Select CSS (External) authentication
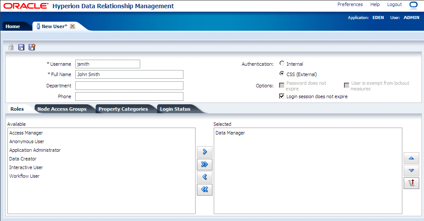424x221 pixels. tap(282, 74)
